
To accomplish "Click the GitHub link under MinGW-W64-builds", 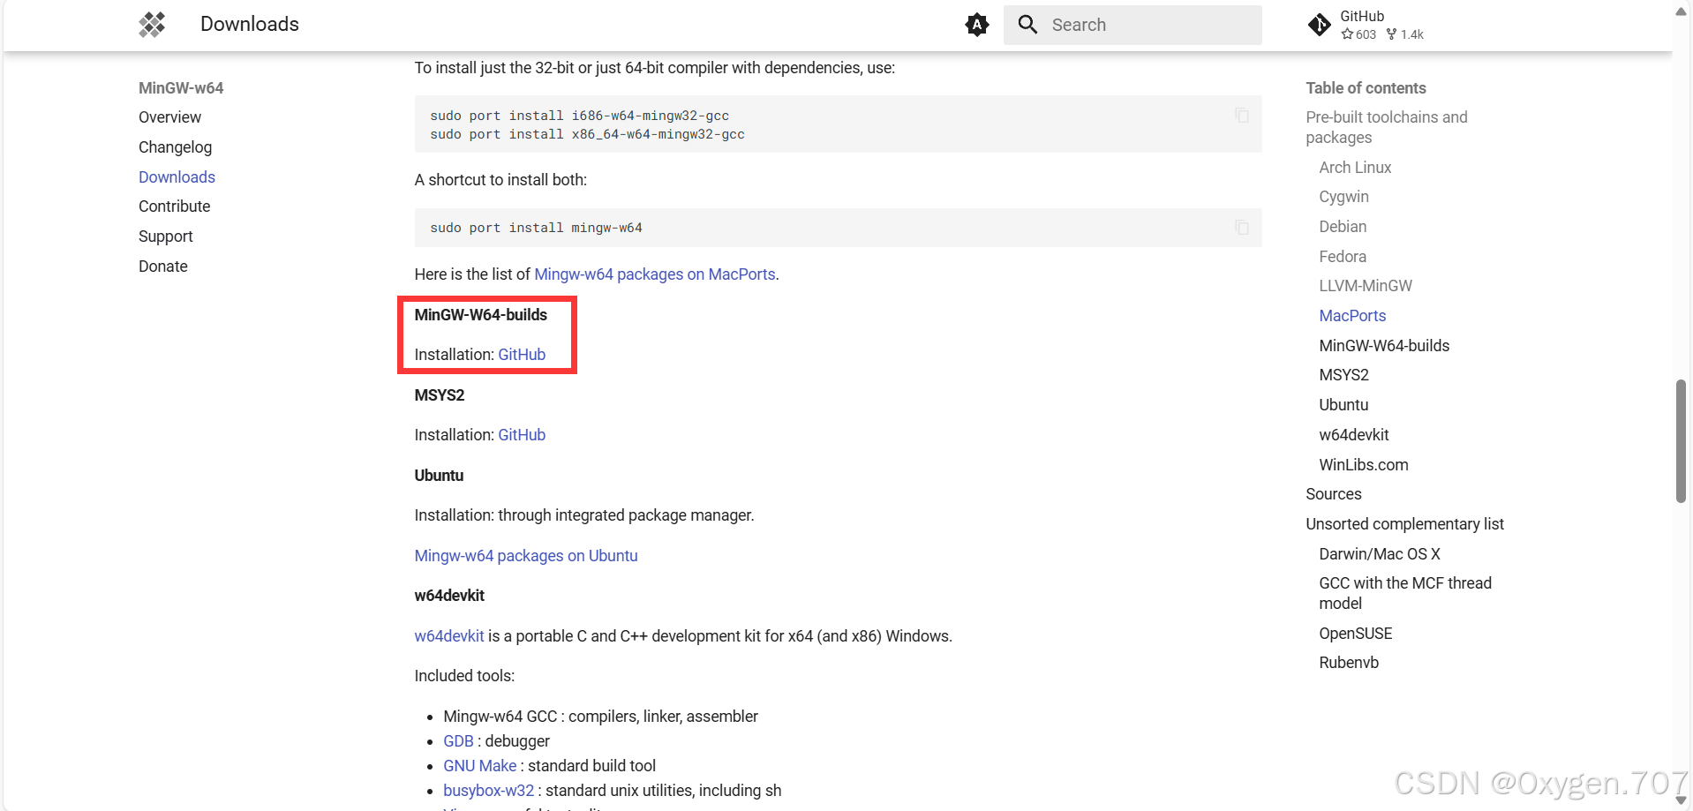I will click(522, 355).
